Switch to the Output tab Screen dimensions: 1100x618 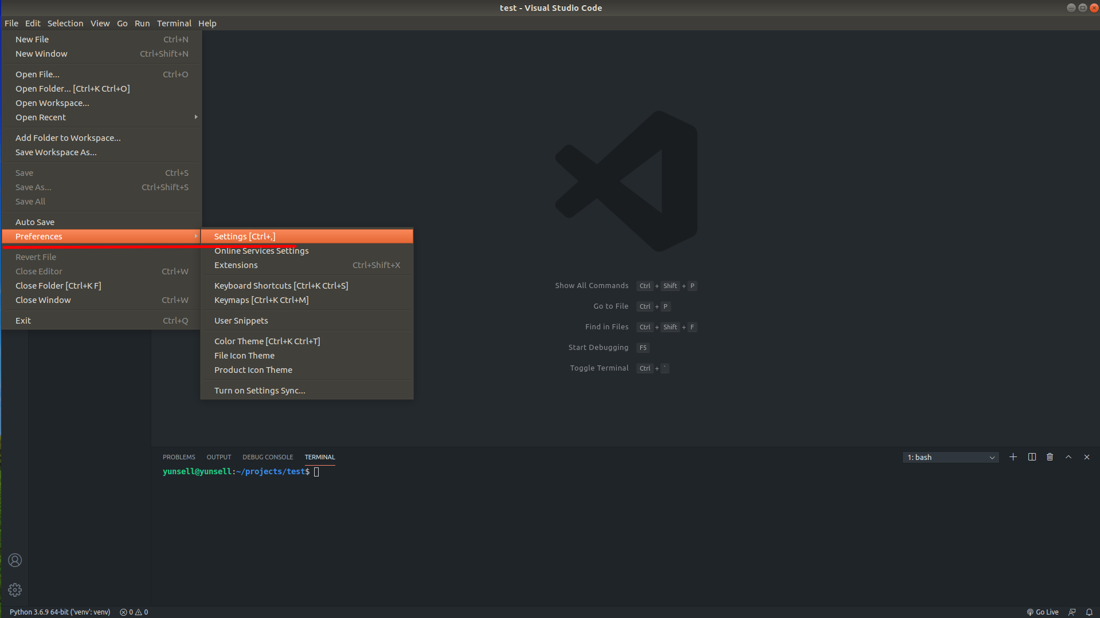tap(219, 457)
